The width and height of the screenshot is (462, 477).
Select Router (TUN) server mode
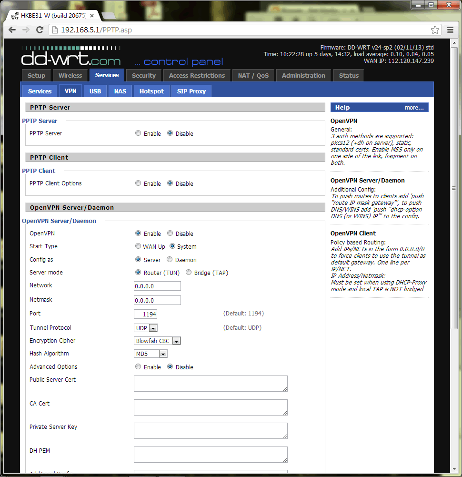(138, 272)
